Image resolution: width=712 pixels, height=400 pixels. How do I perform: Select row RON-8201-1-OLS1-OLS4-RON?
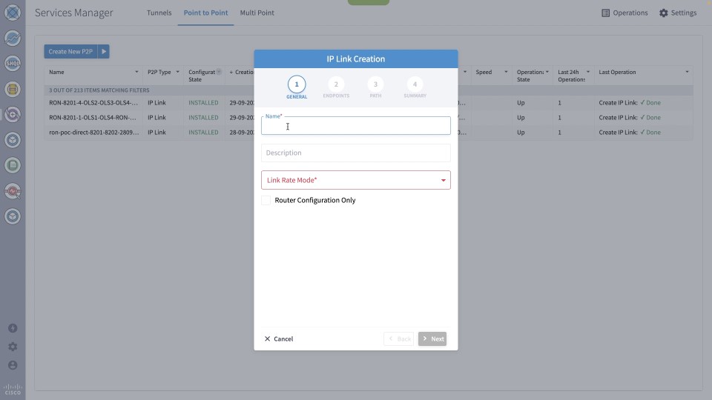[x=369, y=118]
